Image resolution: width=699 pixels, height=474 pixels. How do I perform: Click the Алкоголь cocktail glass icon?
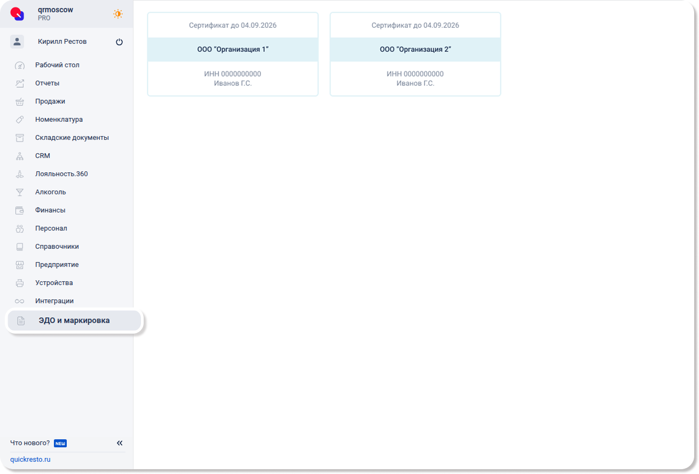(20, 192)
